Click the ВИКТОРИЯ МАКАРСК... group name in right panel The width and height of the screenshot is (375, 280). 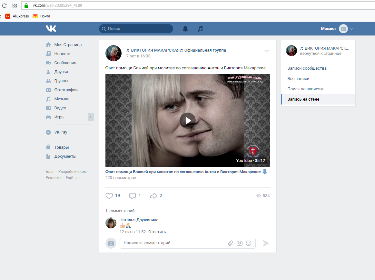point(324,48)
